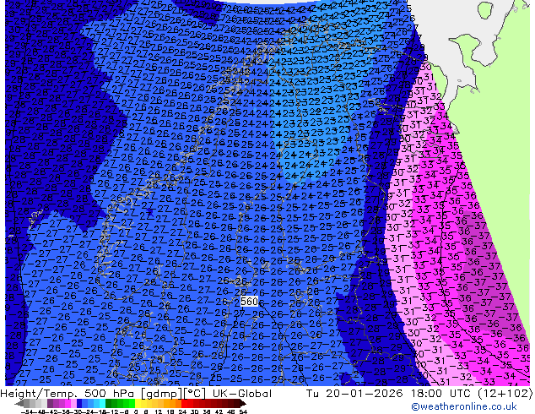Pick the bright magenta swatch in the legend
Viewport: 535px width, 414px height.
68,404
